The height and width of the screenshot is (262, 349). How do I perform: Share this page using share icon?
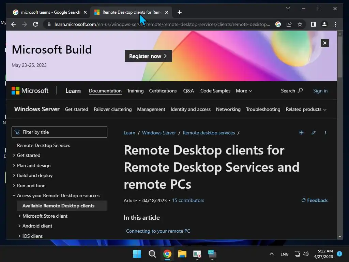289,24
